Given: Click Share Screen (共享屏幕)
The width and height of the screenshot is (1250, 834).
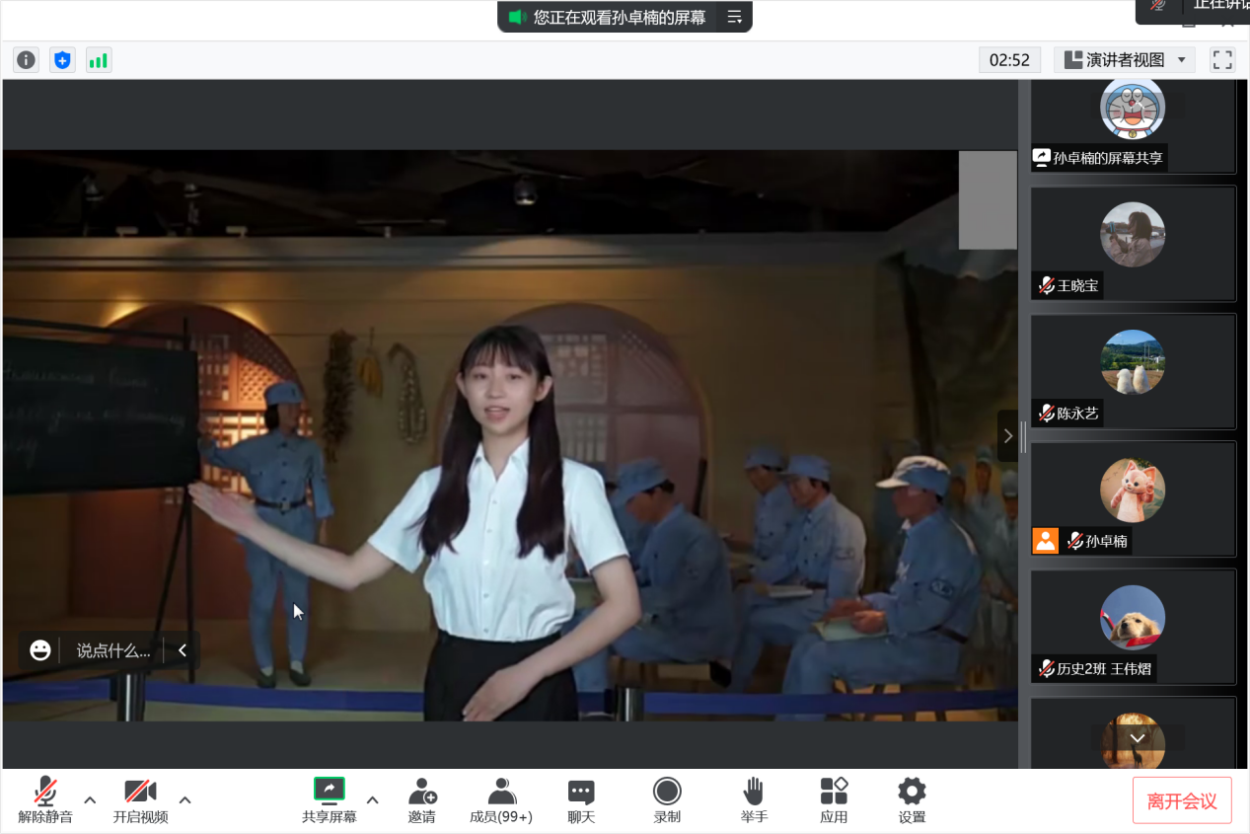Looking at the screenshot, I should [x=329, y=800].
